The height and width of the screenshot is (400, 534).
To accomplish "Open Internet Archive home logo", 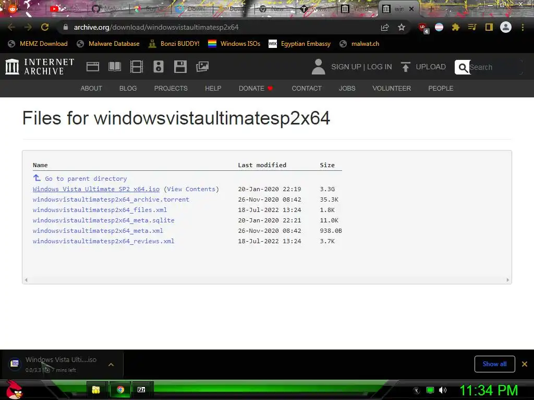I will [x=40, y=66].
